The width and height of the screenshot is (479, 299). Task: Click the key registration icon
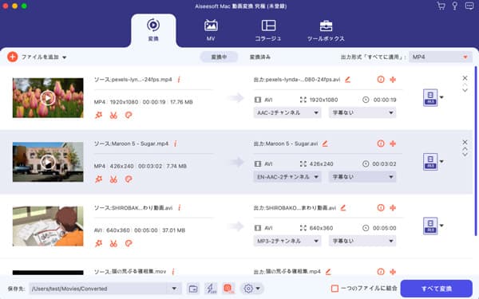pos(455,6)
